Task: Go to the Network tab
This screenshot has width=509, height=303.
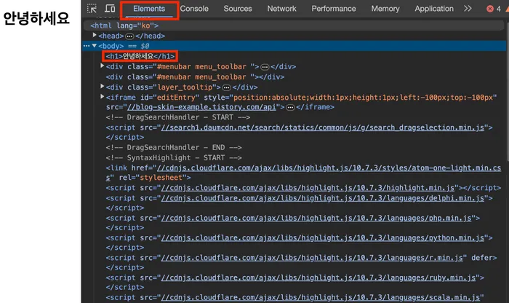Action: [282, 9]
